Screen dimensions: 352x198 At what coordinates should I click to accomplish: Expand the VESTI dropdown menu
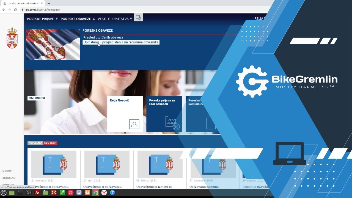tap(104, 19)
